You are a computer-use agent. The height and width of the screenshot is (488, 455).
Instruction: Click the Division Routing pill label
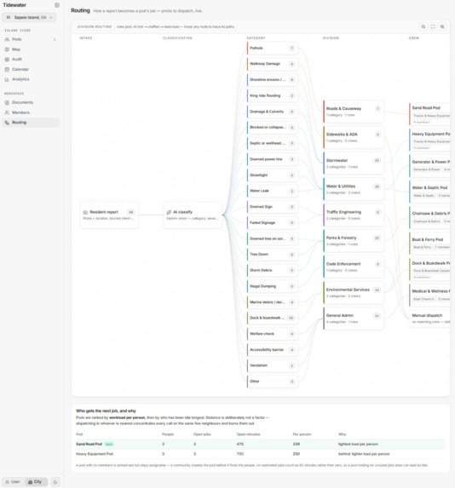95,26
